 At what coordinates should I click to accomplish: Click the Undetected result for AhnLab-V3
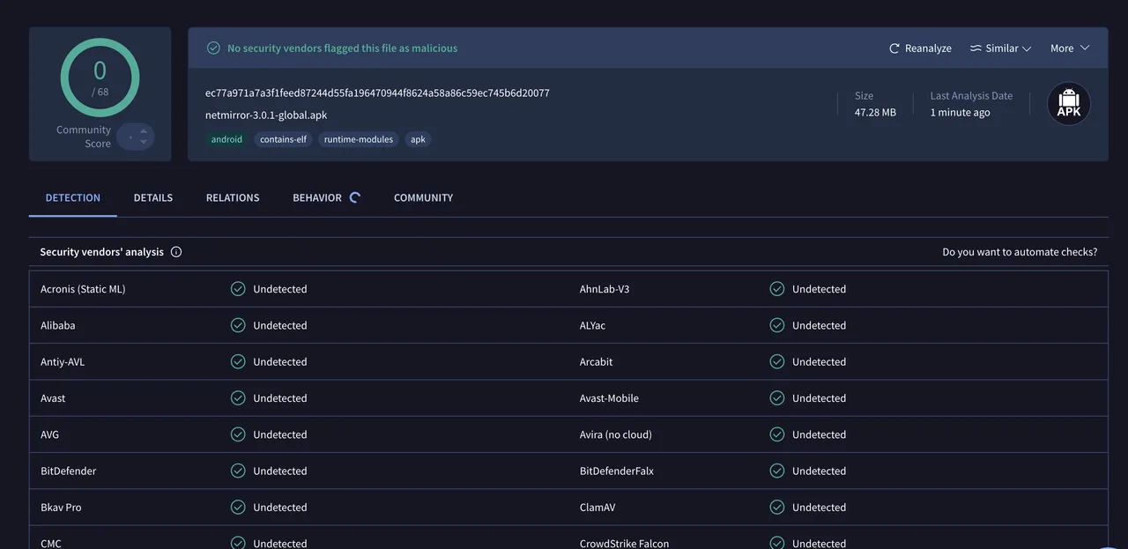[819, 289]
